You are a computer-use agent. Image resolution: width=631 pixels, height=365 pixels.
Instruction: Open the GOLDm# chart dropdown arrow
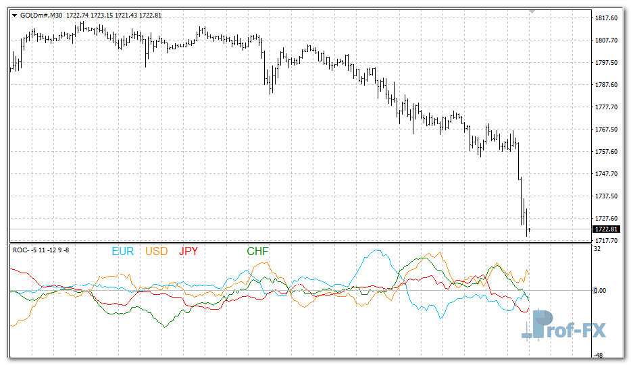click(x=14, y=16)
